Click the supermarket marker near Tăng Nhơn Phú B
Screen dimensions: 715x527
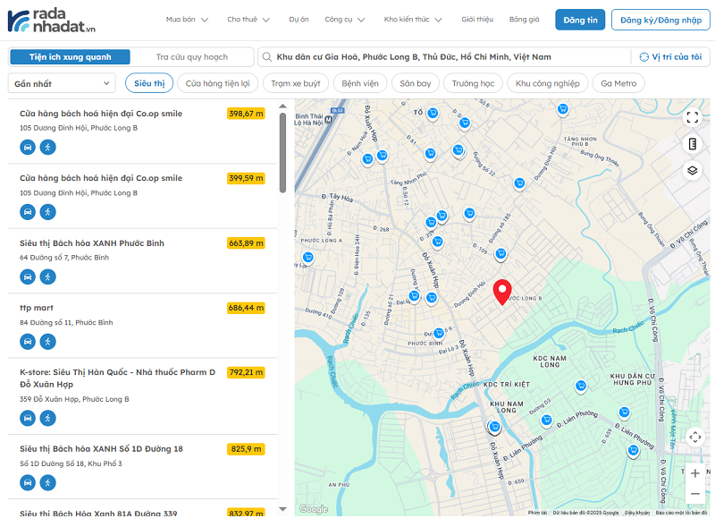coord(563,109)
